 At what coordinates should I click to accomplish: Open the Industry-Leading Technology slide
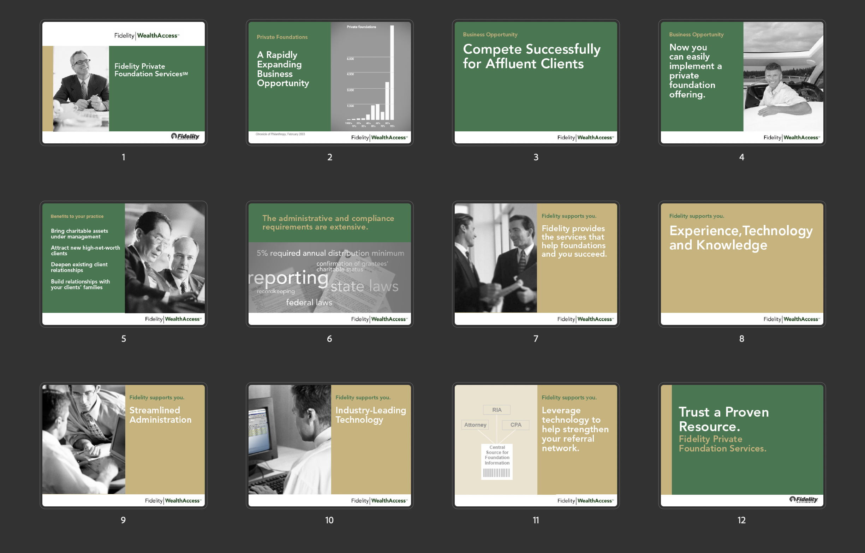click(x=329, y=445)
